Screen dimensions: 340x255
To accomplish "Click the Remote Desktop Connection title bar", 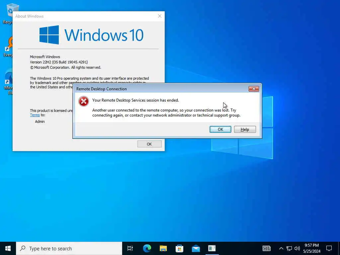I will point(160,89).
